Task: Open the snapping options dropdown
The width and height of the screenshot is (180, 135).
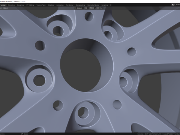Action: point(94,8)
